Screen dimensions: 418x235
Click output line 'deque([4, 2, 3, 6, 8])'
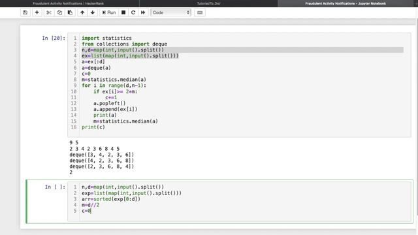click(102, 161)
